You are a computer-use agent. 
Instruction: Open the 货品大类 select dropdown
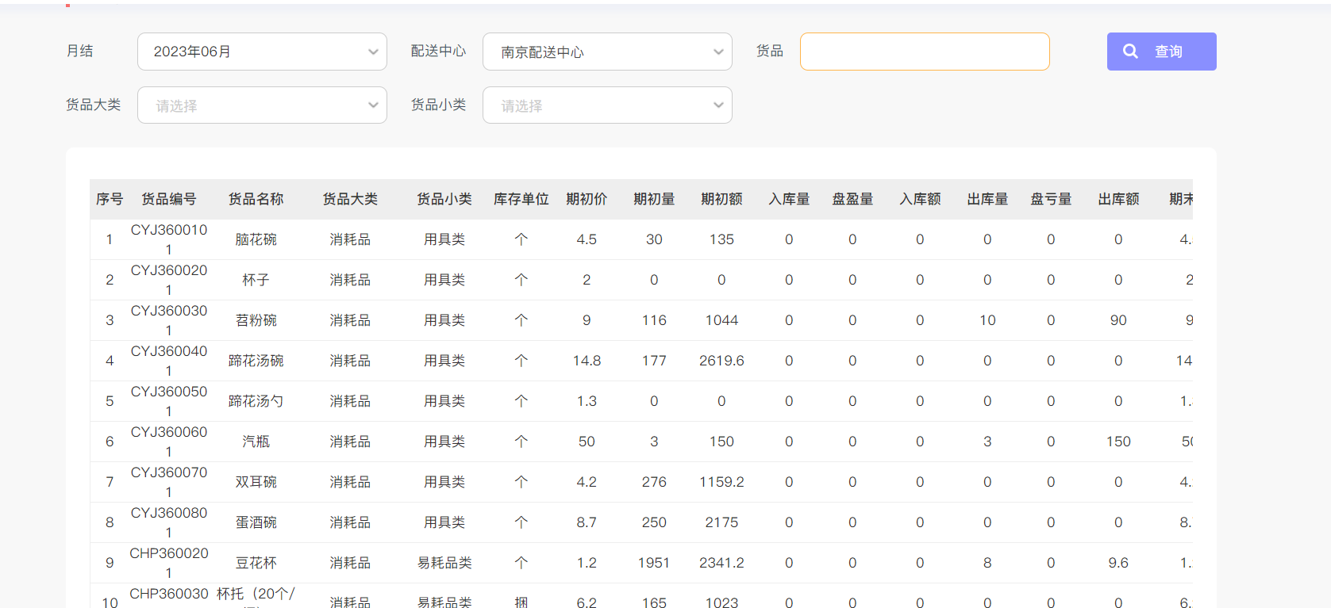coord(262,105)
